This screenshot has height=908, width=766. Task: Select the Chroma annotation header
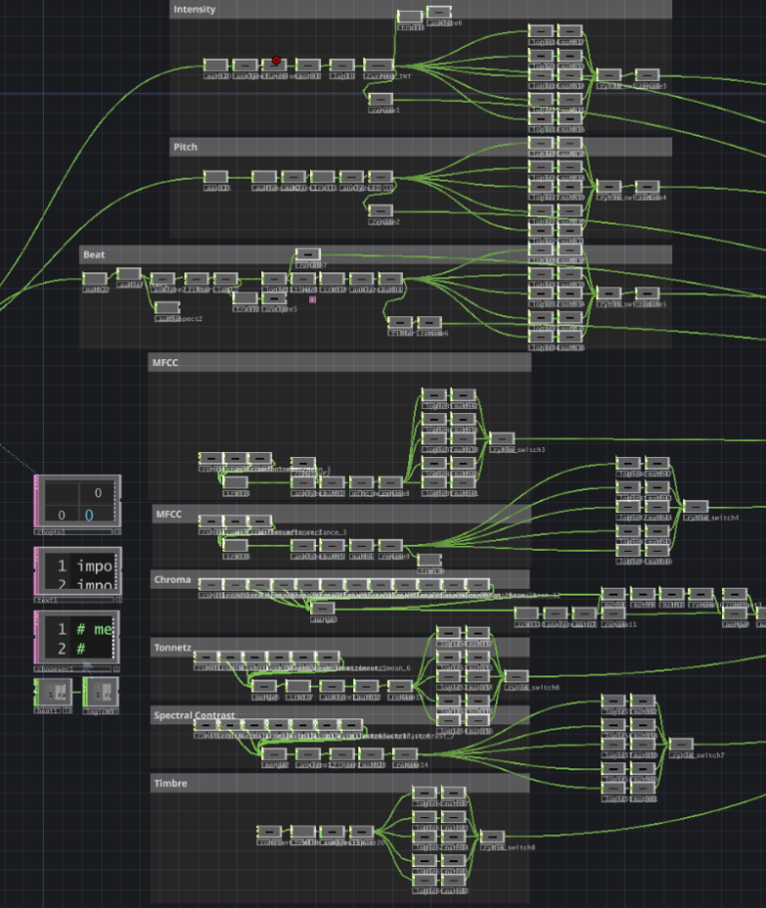339,579
